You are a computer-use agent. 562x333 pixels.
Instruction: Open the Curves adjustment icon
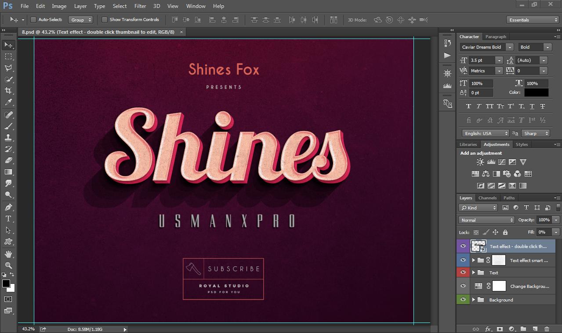(x=502, y=162)
